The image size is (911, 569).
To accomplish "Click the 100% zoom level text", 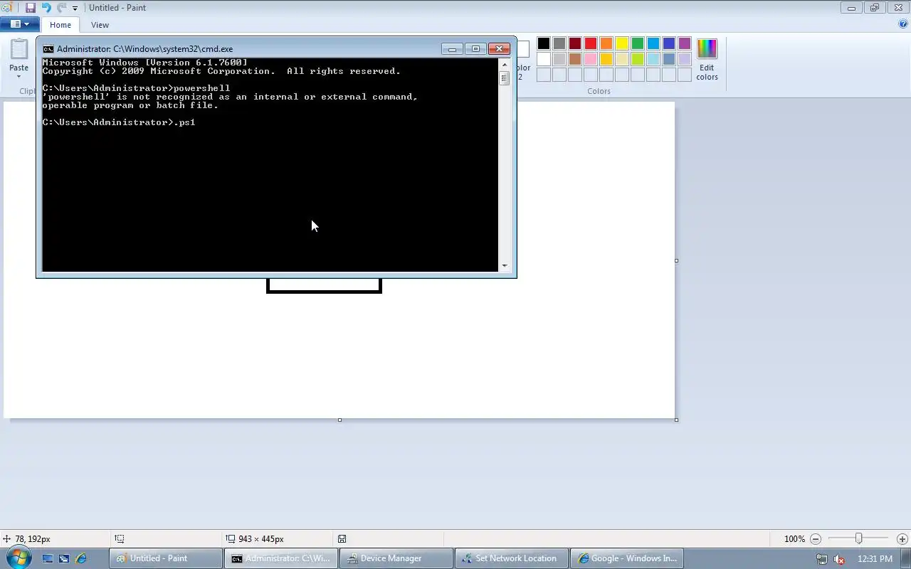I will coord(794,539).
